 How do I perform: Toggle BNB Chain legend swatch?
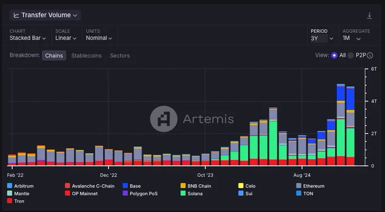183,186
